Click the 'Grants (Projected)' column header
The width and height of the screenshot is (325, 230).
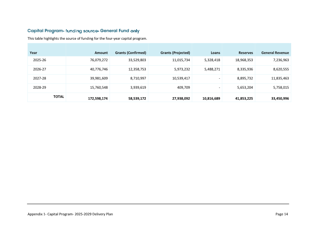(175, 53)
